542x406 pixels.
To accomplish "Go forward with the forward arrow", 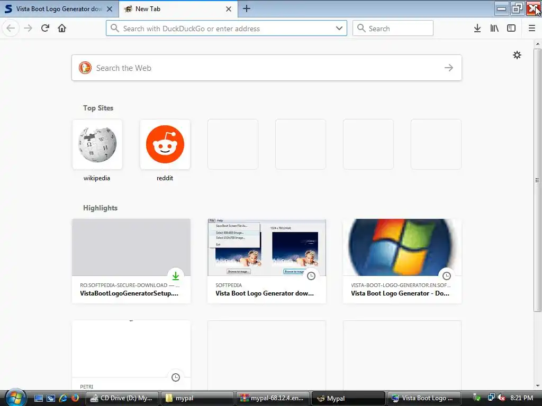I will click(28, 28).
